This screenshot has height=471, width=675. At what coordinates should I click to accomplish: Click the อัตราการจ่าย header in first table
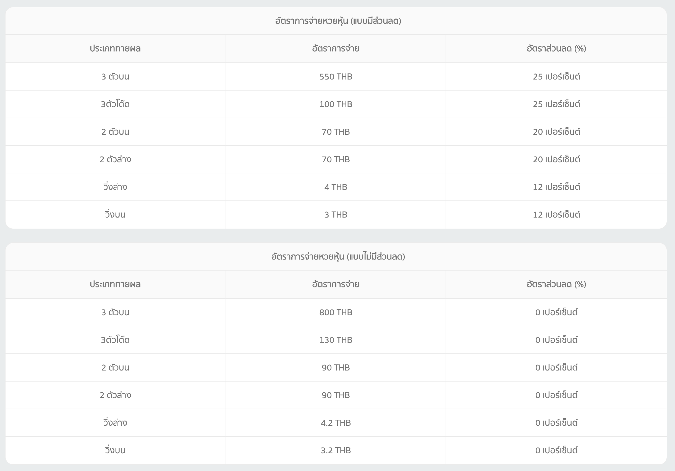[x=336, y=48]
